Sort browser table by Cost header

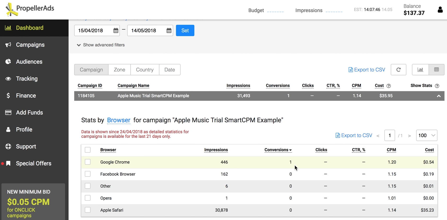pos(429,150)
